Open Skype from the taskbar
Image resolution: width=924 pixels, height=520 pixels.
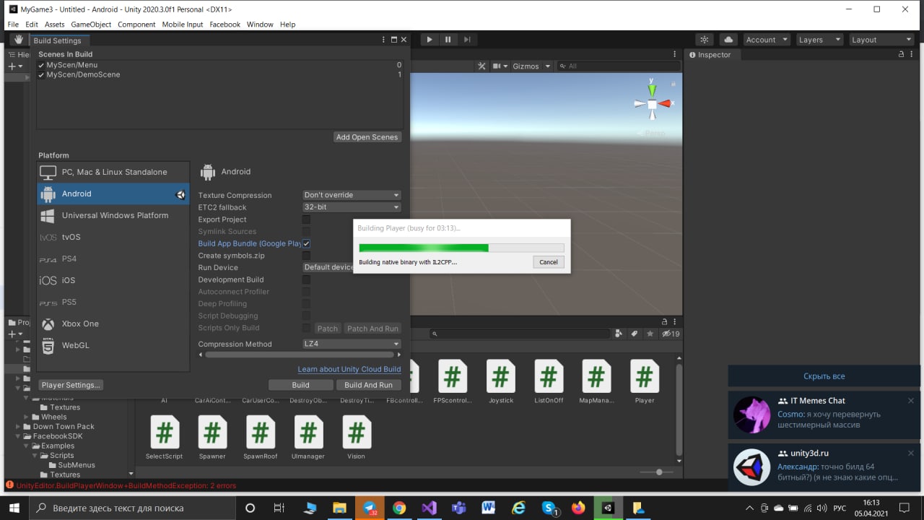[x=549, y=508]
